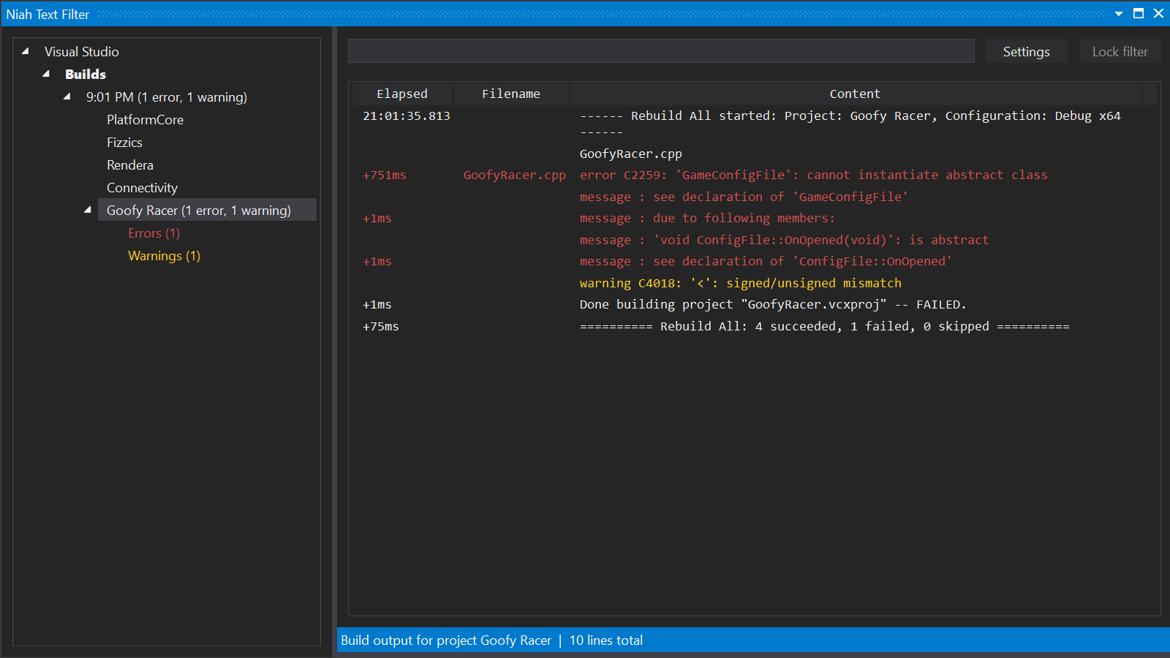The width and height of the screenshot is (1170, 658).
Task: Collapse the 9:01 PM build entry
Action: pyautogui.click(x=67, y=97)
